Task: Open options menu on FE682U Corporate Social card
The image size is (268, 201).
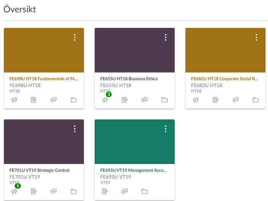Action: click(256, 37)
